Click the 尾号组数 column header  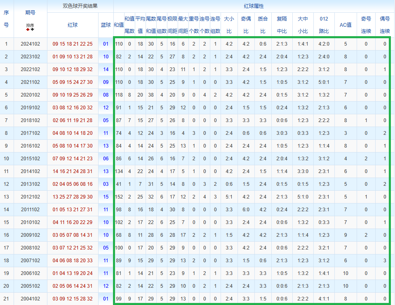162,25
